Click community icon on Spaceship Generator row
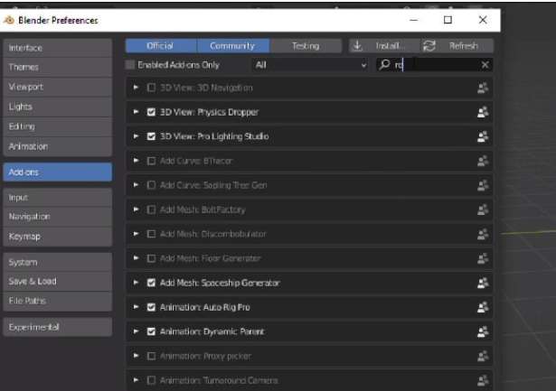 pyautogui.click(x=483, y=283)
